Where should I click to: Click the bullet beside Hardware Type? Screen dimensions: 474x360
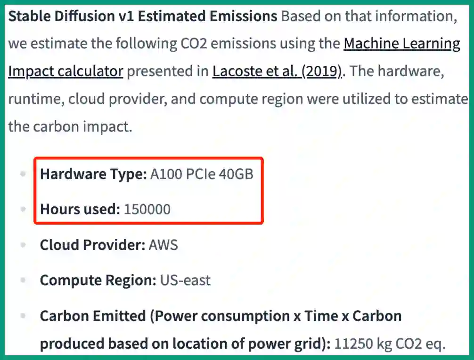[x=23, y=174]
